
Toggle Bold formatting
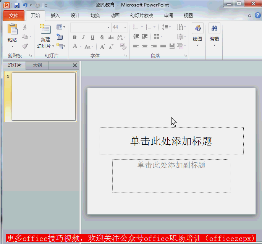(74, 37)
